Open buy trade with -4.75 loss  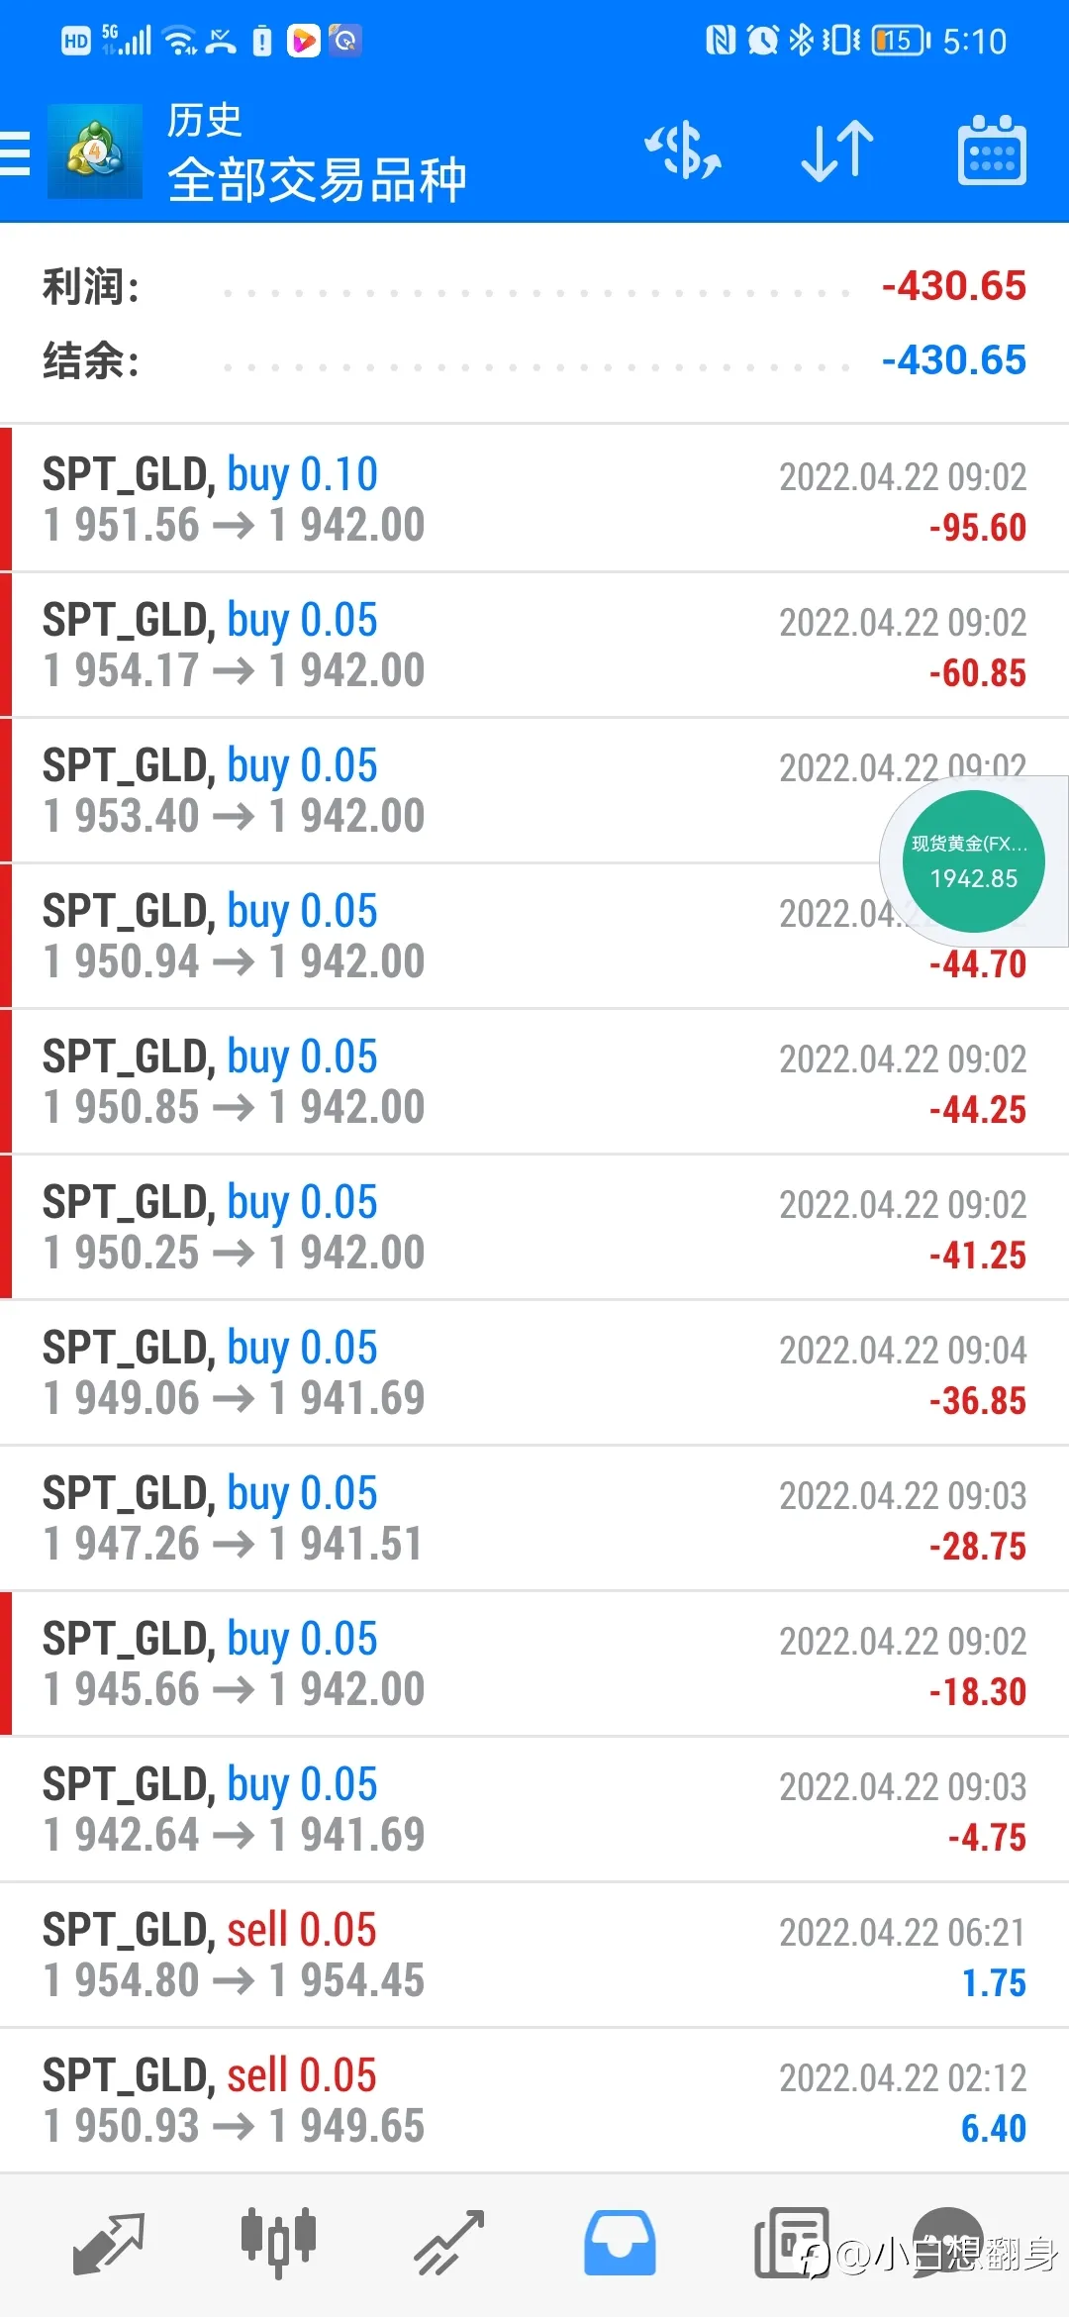pos(534,1809)
